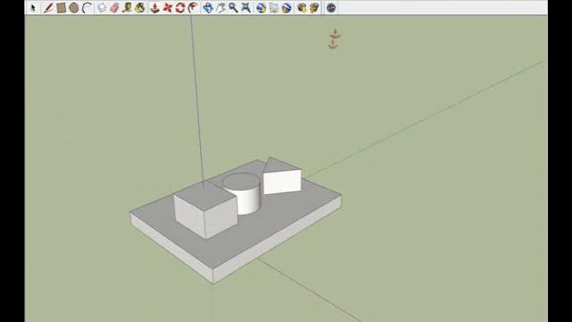
Task: Click the Share Model box icon
Action: (314, 8)
